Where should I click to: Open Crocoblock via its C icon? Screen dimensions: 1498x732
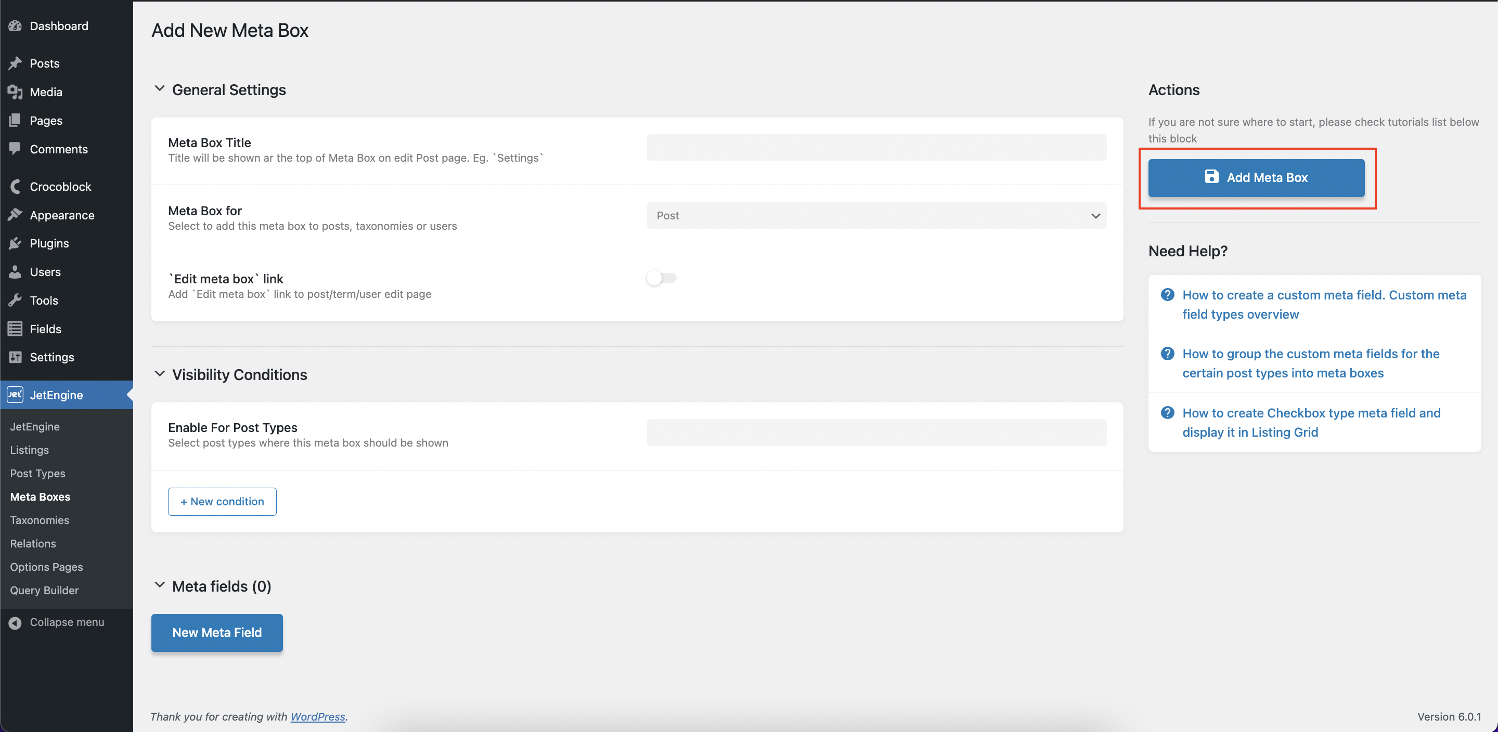point(15,186)
